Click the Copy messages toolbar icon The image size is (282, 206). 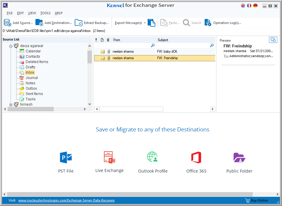pos(151,23)
